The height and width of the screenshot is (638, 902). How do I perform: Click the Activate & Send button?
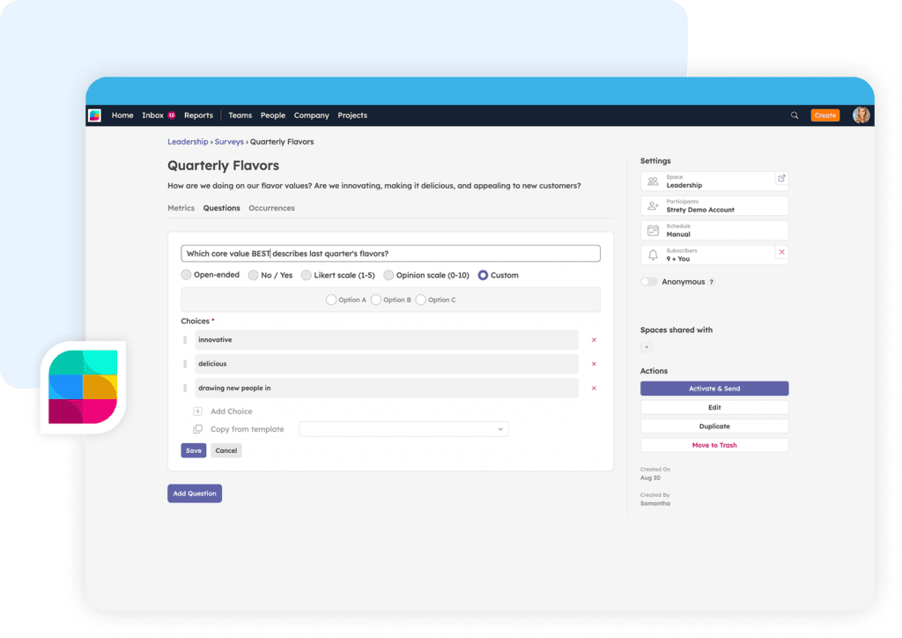714,389
